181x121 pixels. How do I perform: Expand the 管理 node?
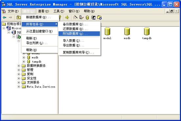pyautogui.click(x=19, y=70)
